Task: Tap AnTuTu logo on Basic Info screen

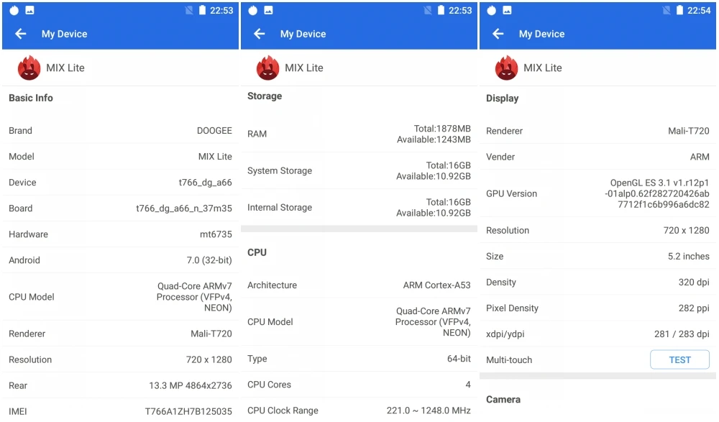Action: 29,68
